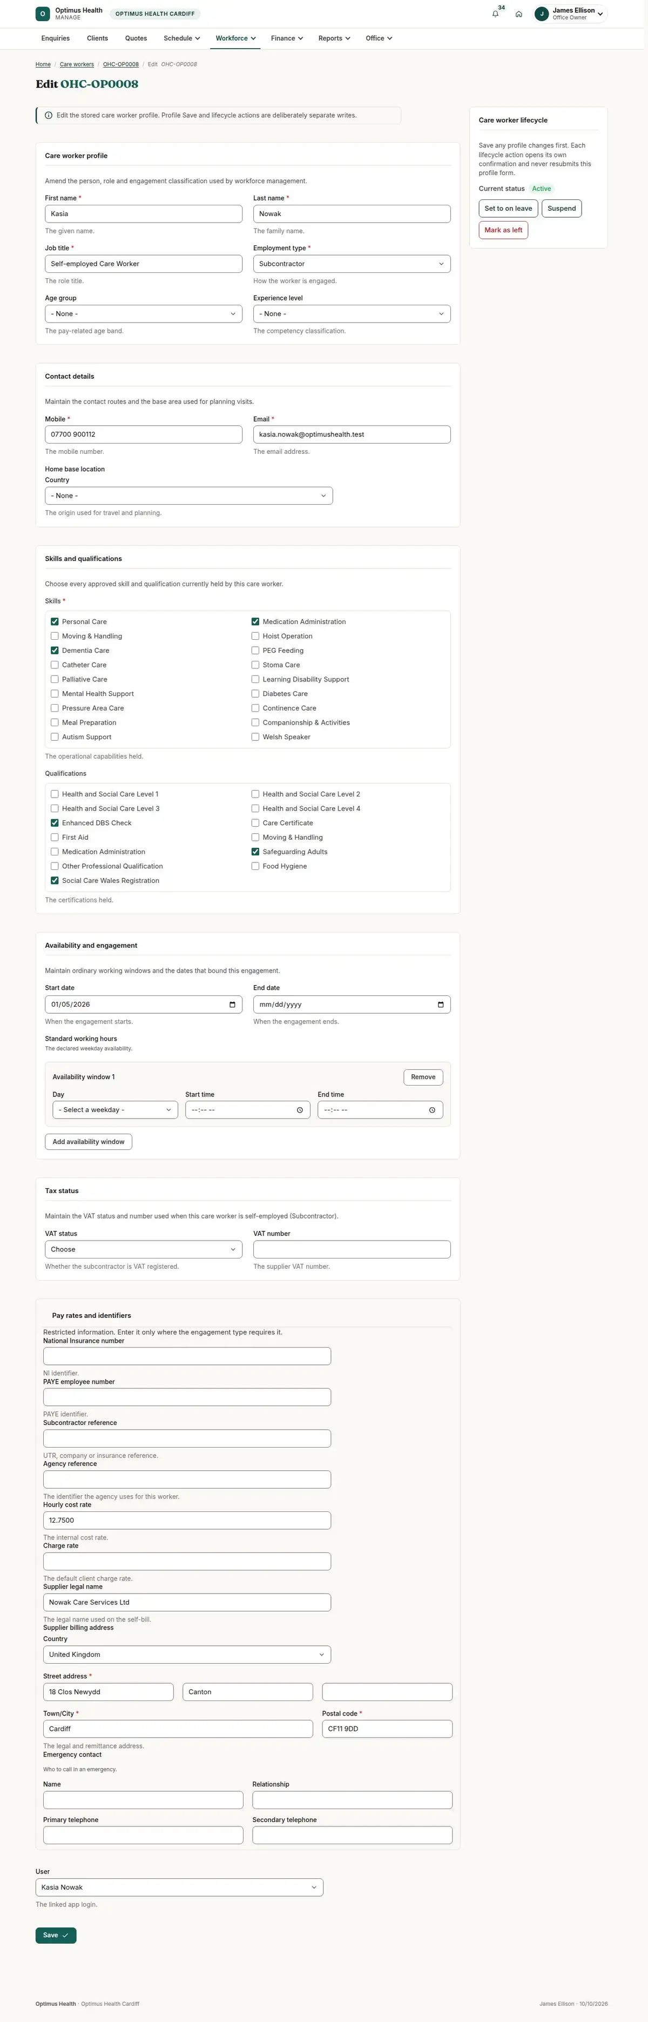Select the Food Hygiene qualification checkbox
Image resolution: width=648 pixels, height=2022 pixels.
tap(256, 867)
